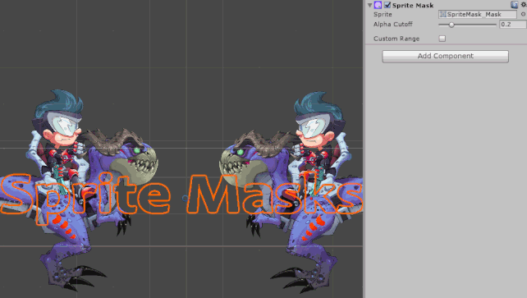Click the Custom Range property label
This screenshot has width=527, height=298.
point(396,39)
